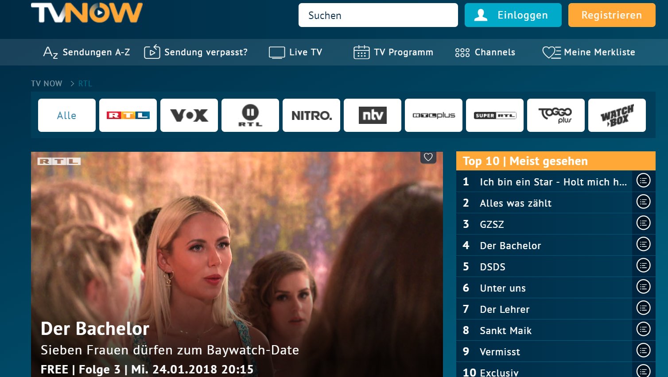The width and height of the screenshot is (668, 377).
Task: Click TV NOW breadcrumb link
Action: coord(47,84)
